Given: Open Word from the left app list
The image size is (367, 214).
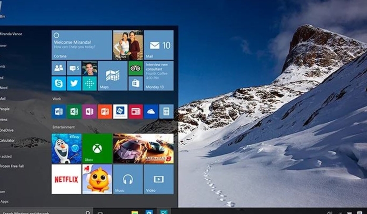Looking at the screenshot, I should [4, 88].
